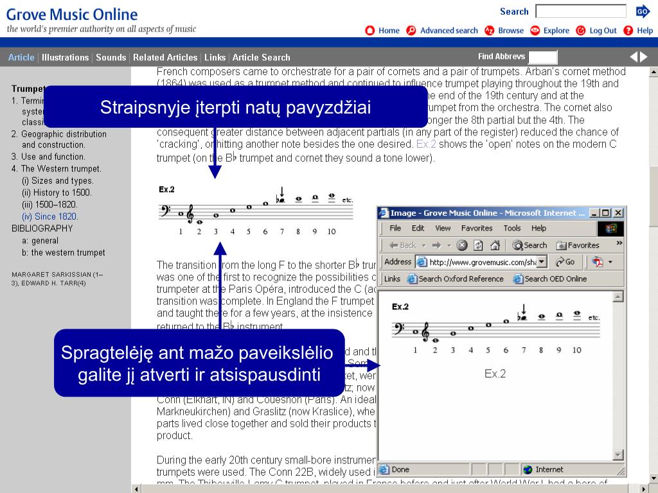Click the PDF icon in popup toolbar
Viewport: 658px width, 493px height.
(598, 262)
